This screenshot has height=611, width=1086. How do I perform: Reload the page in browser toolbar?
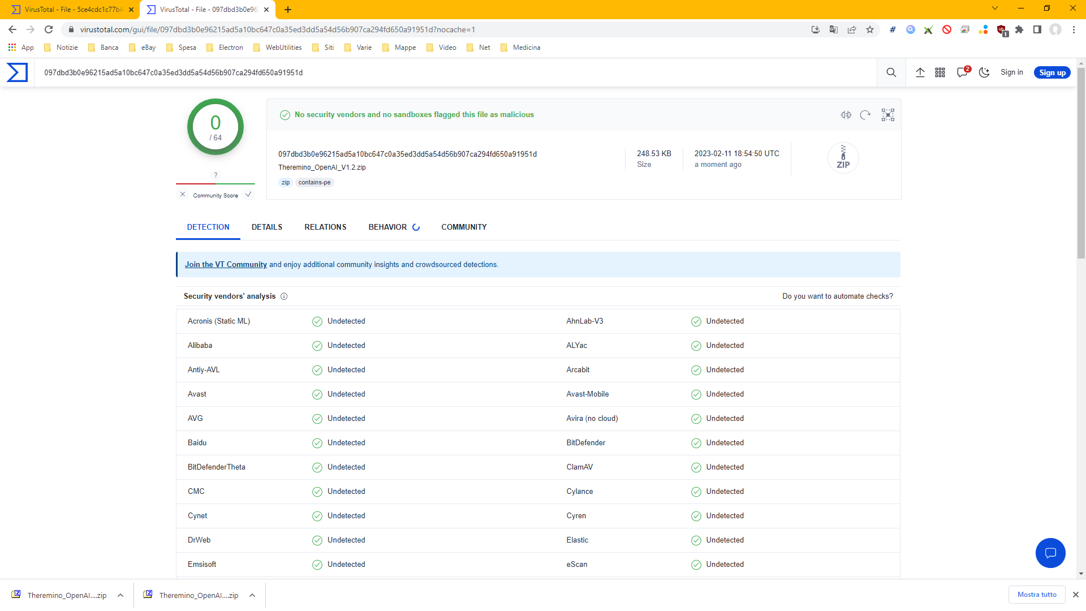49,29
